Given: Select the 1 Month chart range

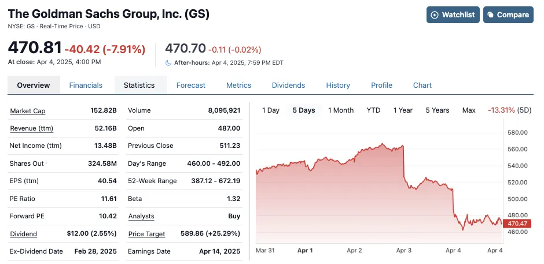Looking at the screenshot, I should (x=341, y=110).
